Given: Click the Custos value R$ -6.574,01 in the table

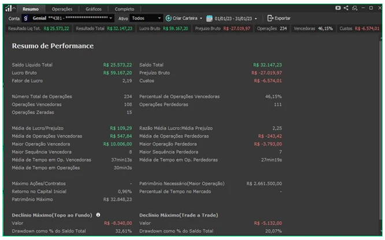Looking at the screenshot, I should [268, 80].
